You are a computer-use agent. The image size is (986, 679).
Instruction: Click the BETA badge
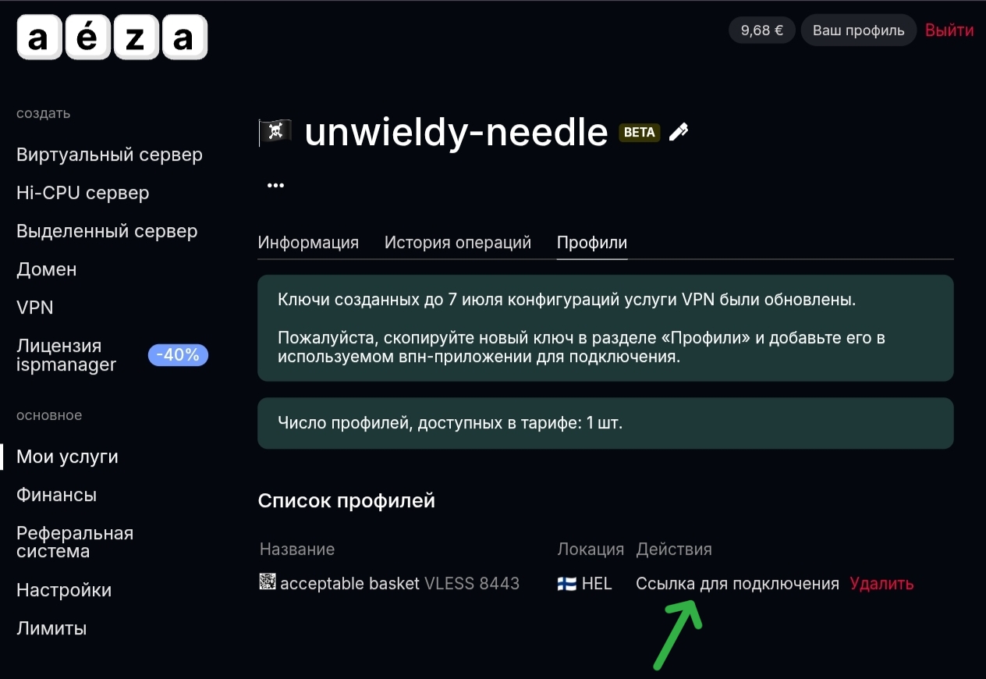click(639, 132)
